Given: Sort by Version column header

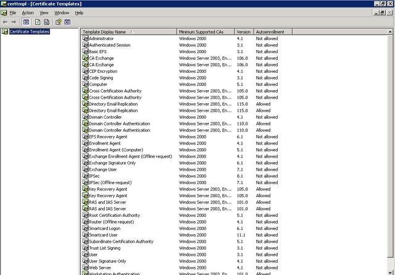Looking at the screenshot, I should 244,32.
